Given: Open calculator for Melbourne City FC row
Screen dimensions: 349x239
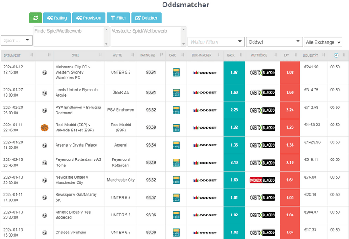Looking at the screenshot, I should (176, 73).
